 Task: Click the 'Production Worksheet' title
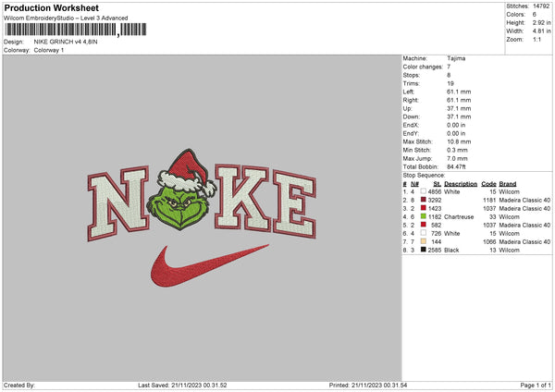[x=51, y=7]
